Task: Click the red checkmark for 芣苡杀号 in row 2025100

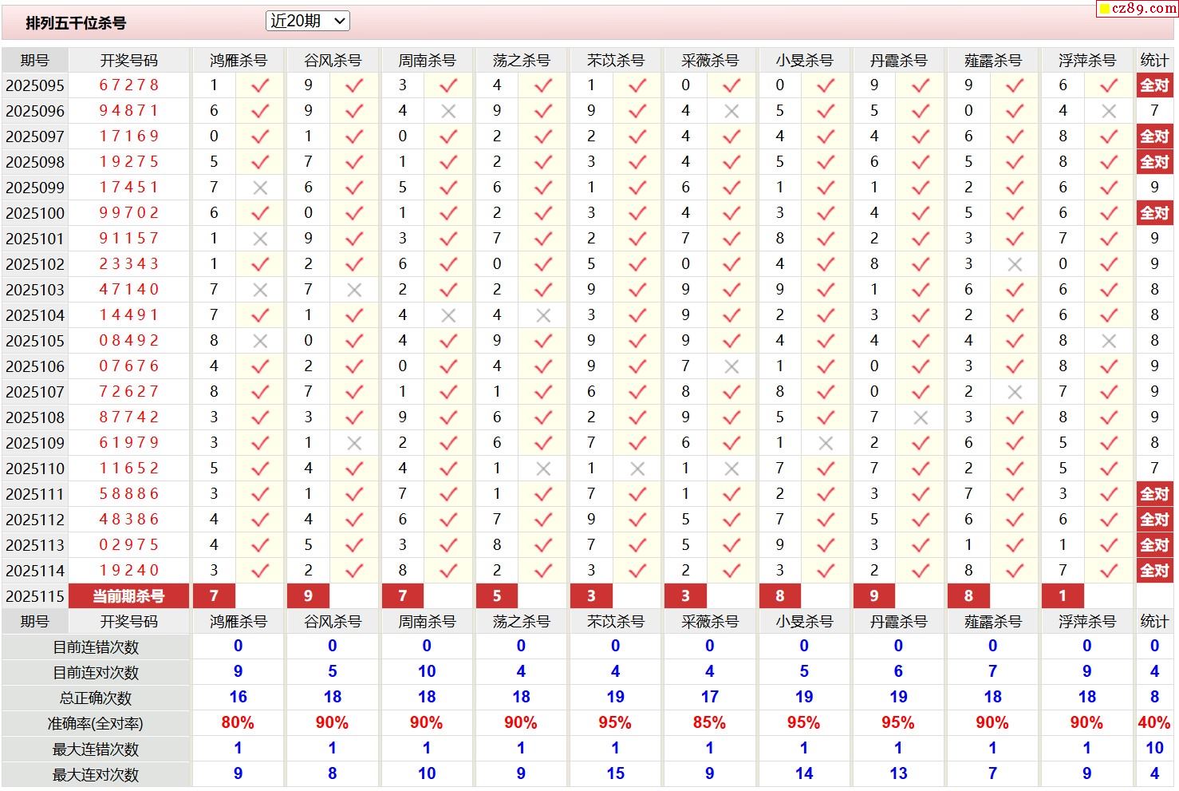Action: click(637, 213)
